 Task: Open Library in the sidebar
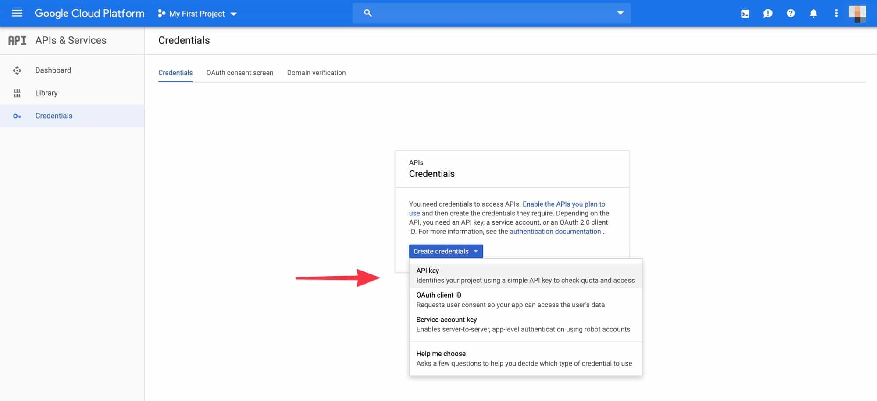[72, 93]
